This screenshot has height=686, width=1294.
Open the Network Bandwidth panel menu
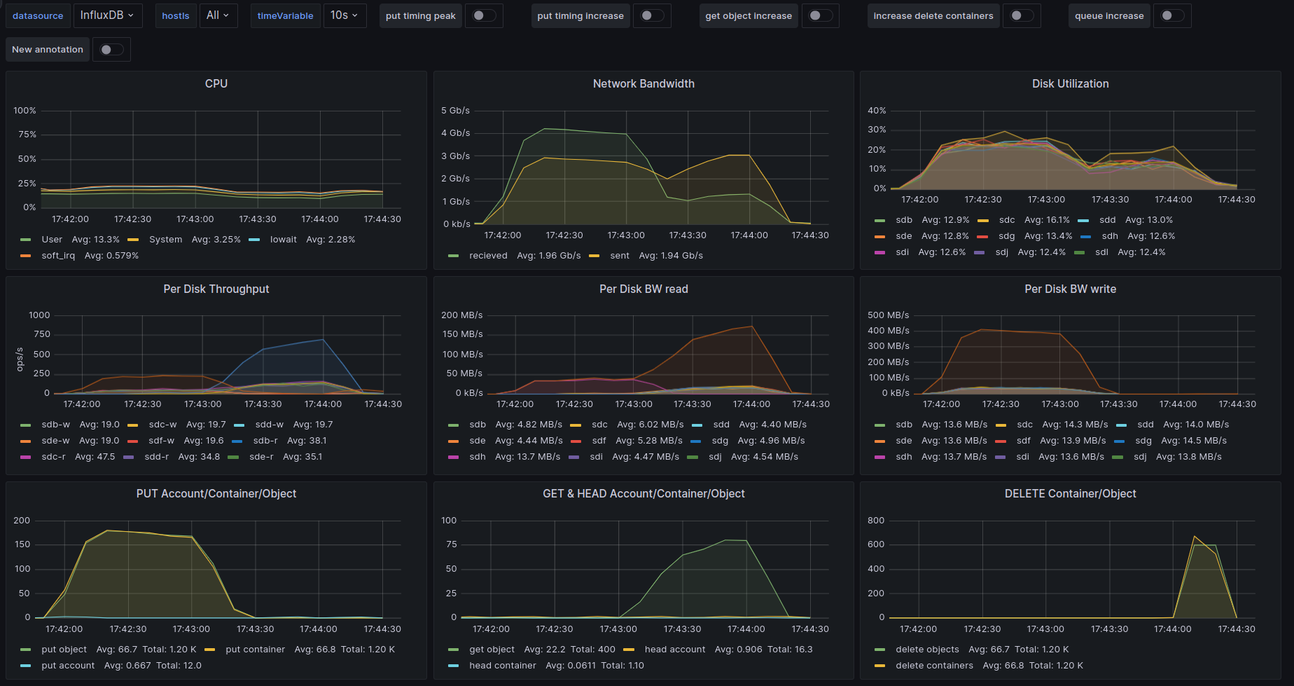tap(643, 83)
